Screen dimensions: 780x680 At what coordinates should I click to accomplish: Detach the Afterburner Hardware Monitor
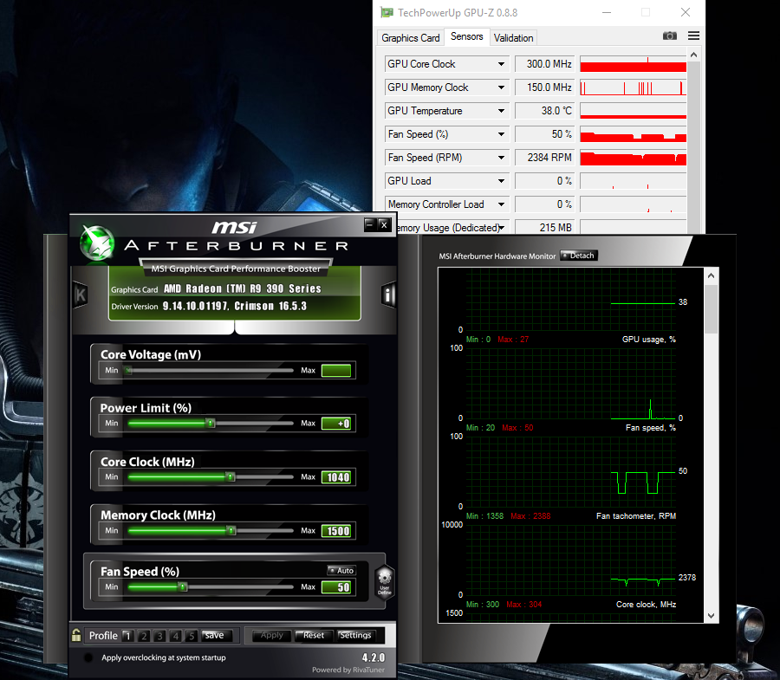tap(579, 256)
